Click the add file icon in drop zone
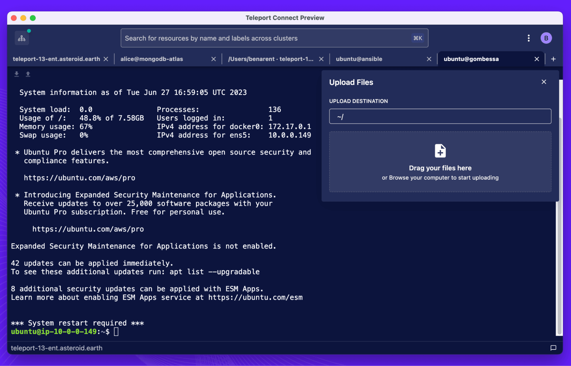The width and height of the screenshot is (571, 366). pos(440,151)
